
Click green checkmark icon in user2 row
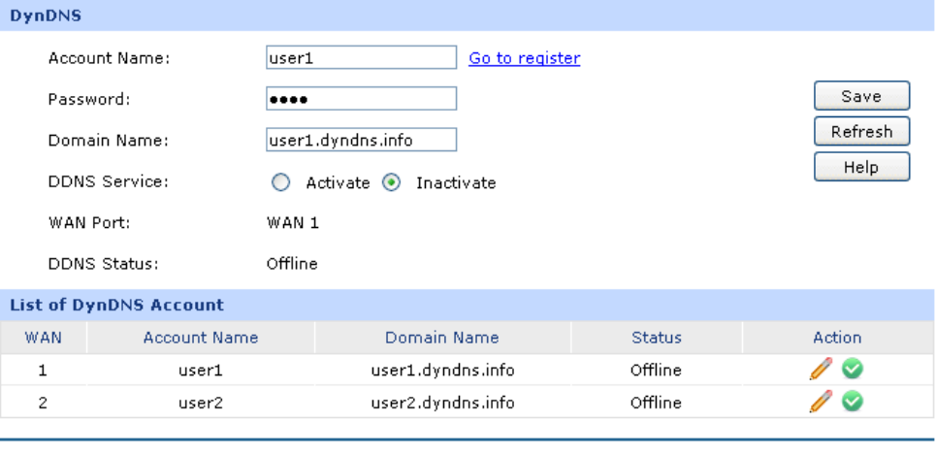tap(853, 402)
